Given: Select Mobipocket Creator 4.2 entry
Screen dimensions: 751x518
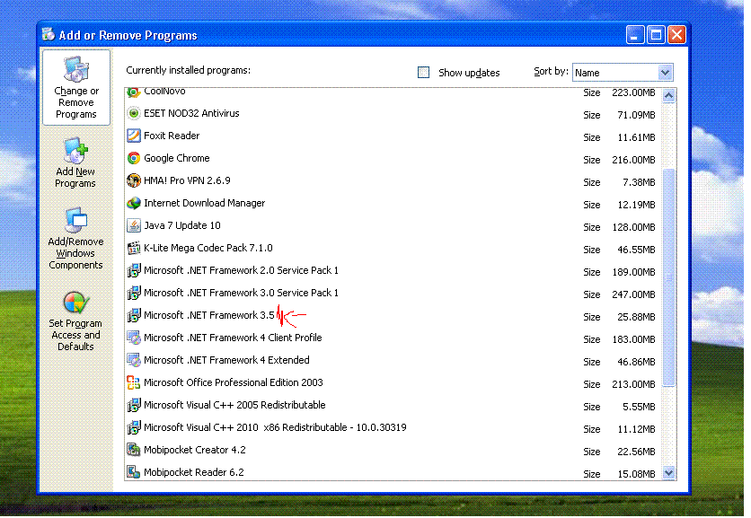Looking at the screenshot, I should [393, 451].
